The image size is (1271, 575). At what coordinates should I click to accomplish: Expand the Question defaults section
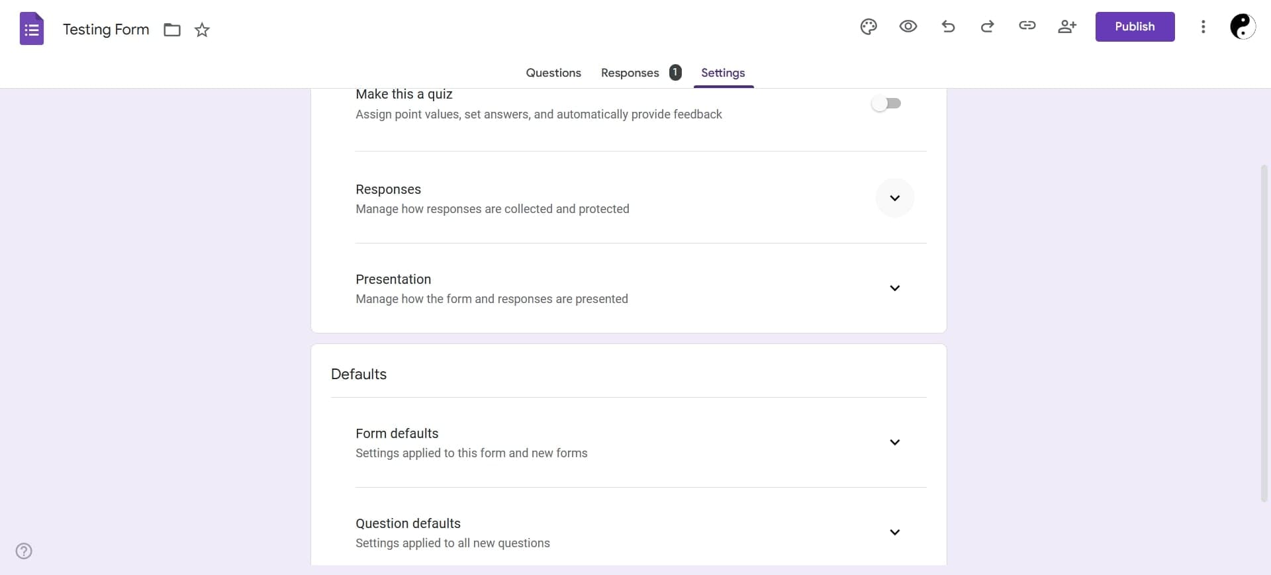click(894, 532)
